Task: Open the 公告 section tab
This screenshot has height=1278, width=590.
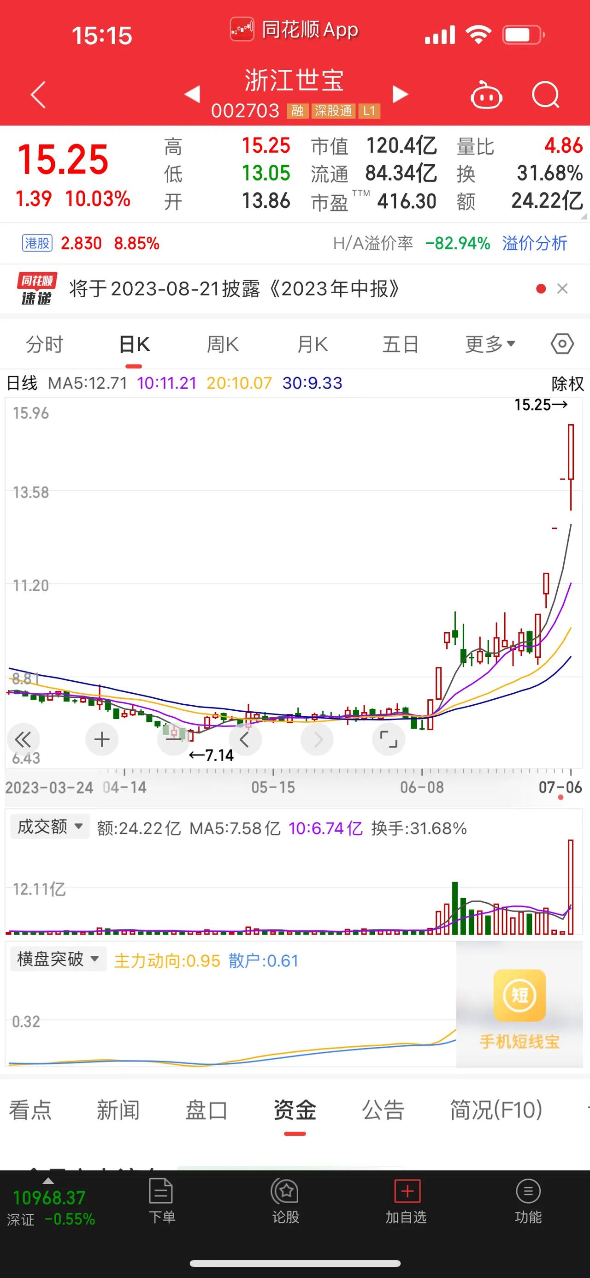Action: coord(383,1110)
